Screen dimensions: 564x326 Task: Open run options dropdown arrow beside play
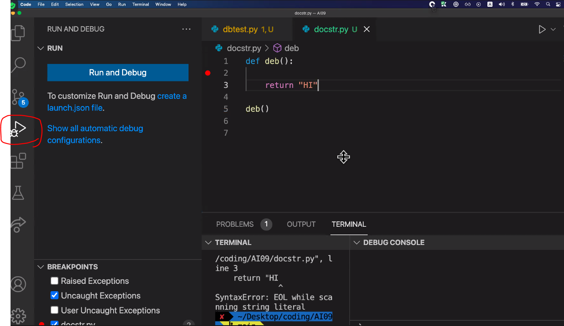pyautogui.click(x=553, y=29)
